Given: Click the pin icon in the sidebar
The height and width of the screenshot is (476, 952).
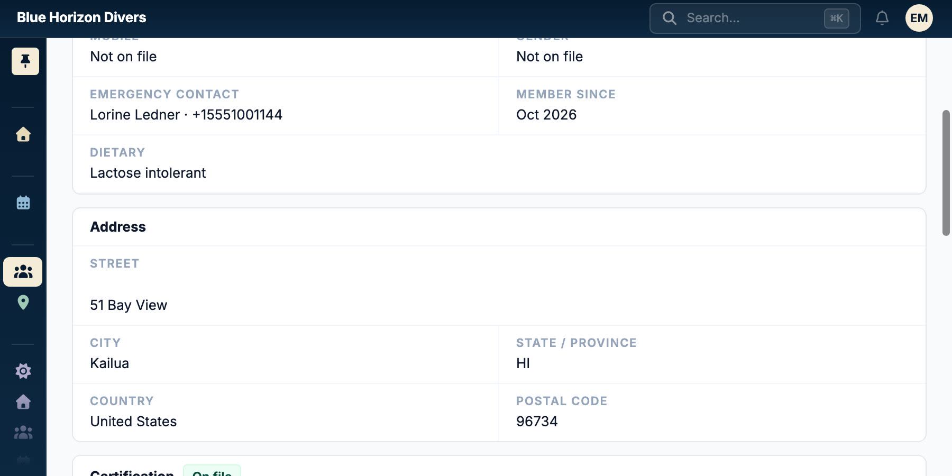Looking at the screenshot, I should point(25,61).
